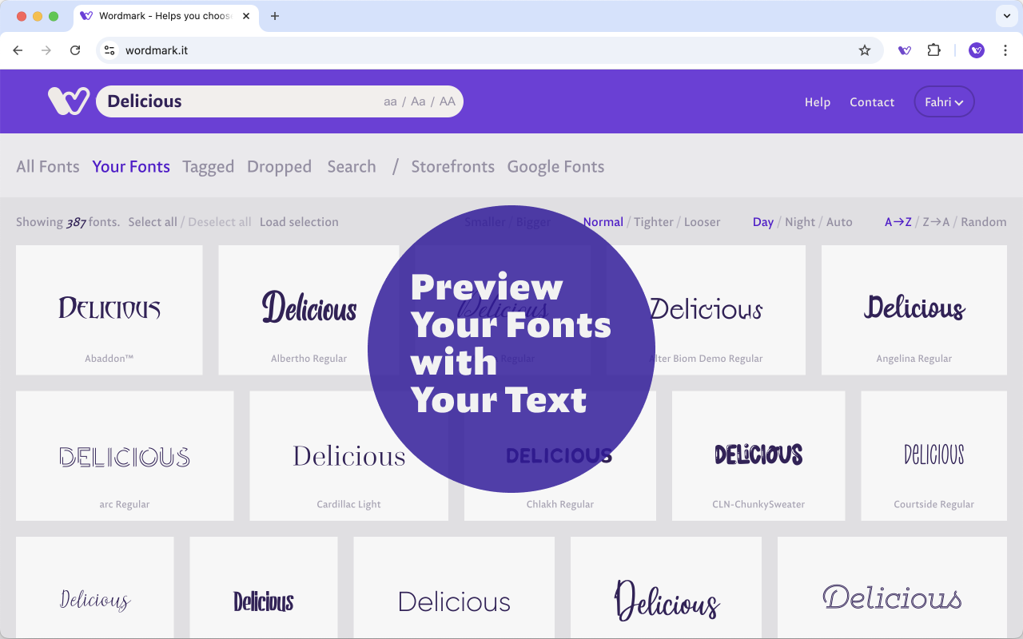This screenshot has width=1023, height=639.
Task: Toggle uppercase preview with the AA option
Action: point(447,101)
